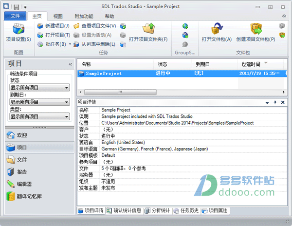Click the left arrow of project list scrollbar
Screen dimensions: 292x226
click(x=80, y=92)
